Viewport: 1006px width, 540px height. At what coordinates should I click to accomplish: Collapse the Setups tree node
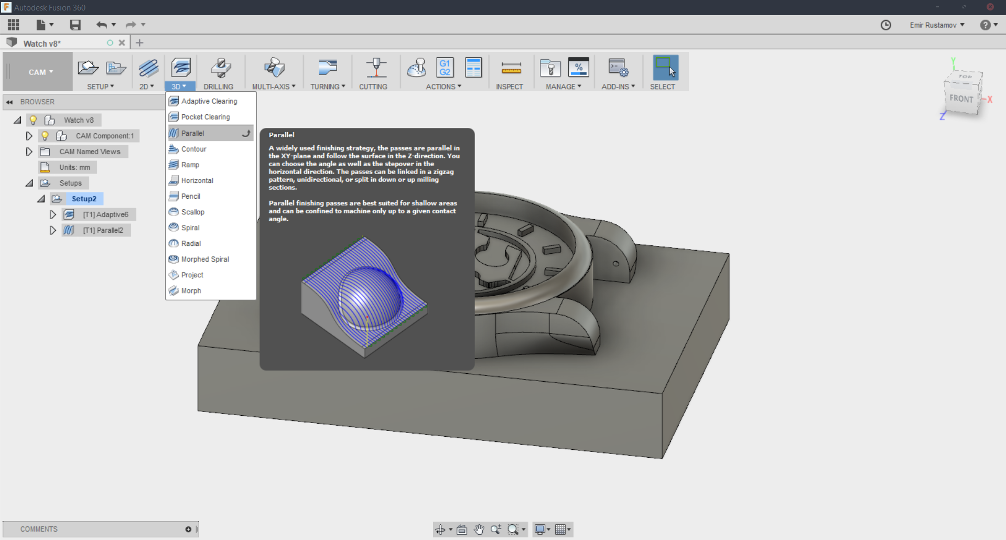(29, 183)
